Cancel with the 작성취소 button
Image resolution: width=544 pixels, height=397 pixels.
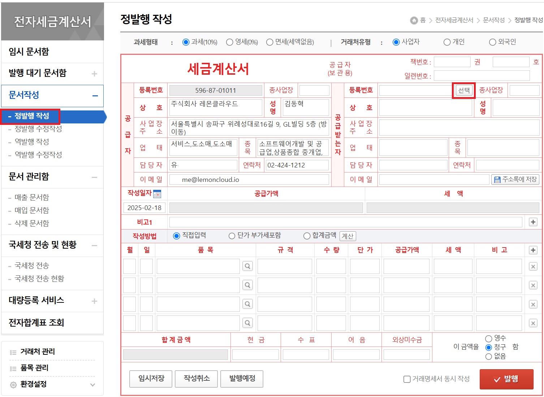point(197,379)
